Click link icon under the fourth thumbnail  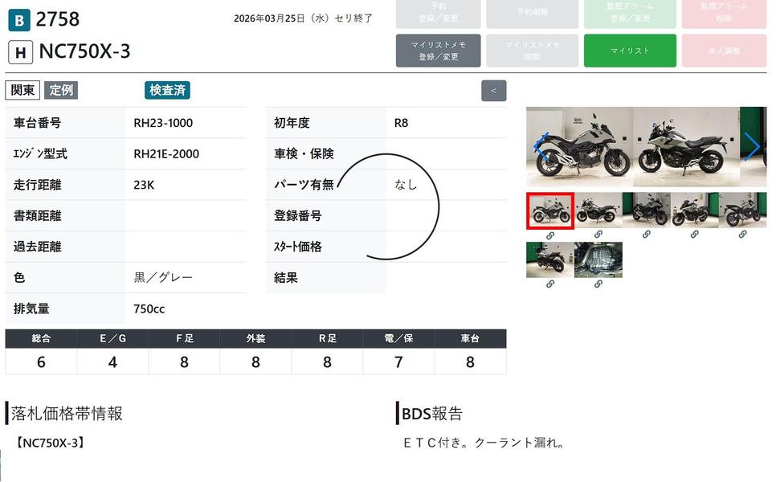tap(695, 235)
